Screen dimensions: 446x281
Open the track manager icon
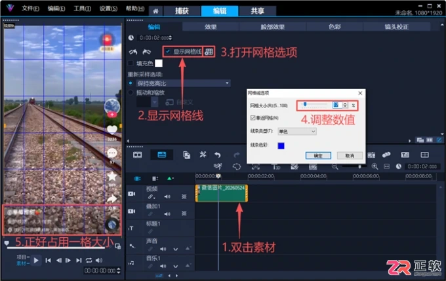pyautogui.click(x=155, y=178)
